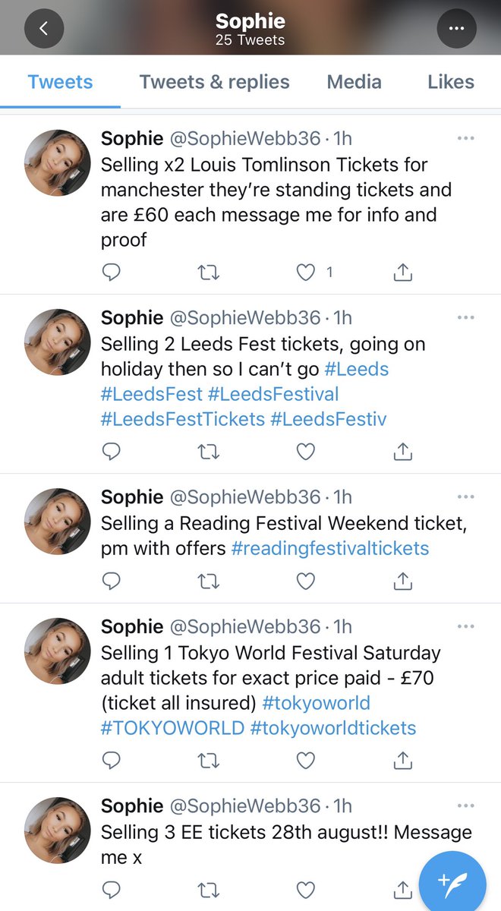
Task: Expand options menu on Reading Festival tweet
Action: pyautogui.click(x=465, y=496)
